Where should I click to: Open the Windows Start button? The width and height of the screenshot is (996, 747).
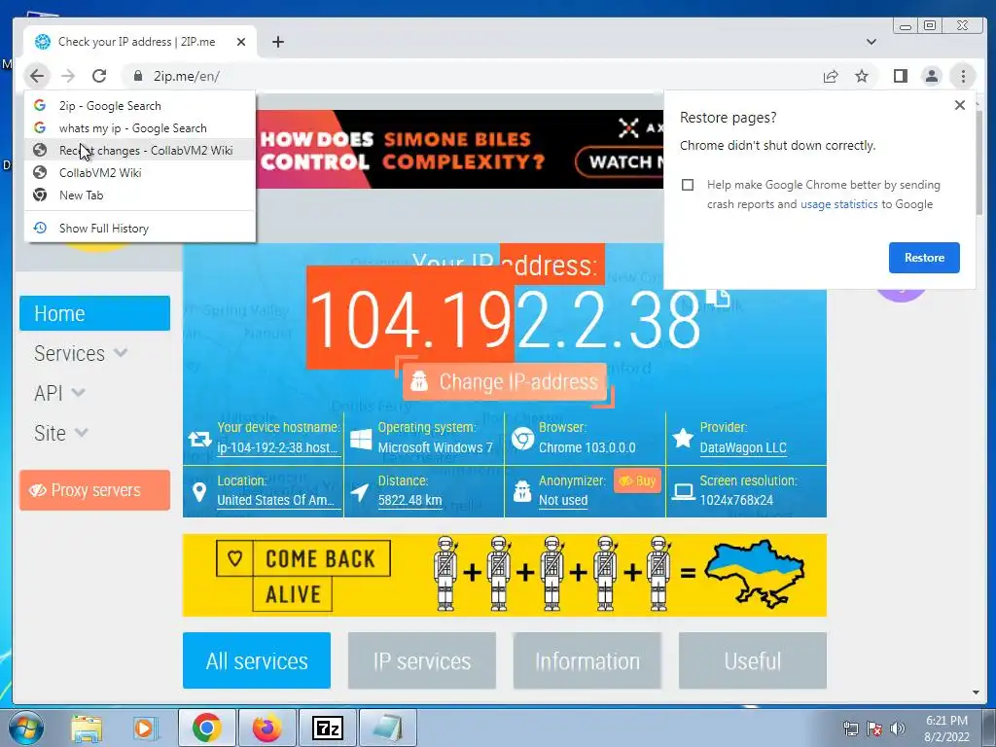point(24,728)
